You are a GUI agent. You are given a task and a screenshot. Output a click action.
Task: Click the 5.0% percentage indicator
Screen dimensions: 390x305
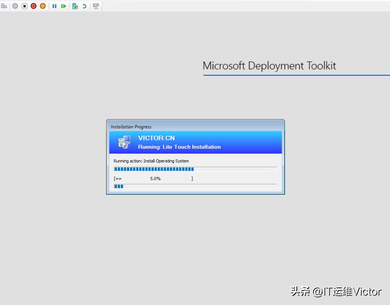pyautogui.click(x=155, y=179)
